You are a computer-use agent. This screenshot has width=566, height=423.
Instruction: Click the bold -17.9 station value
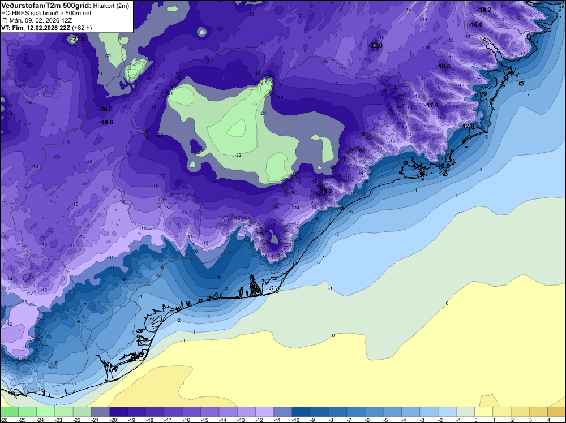pos(432,105)
